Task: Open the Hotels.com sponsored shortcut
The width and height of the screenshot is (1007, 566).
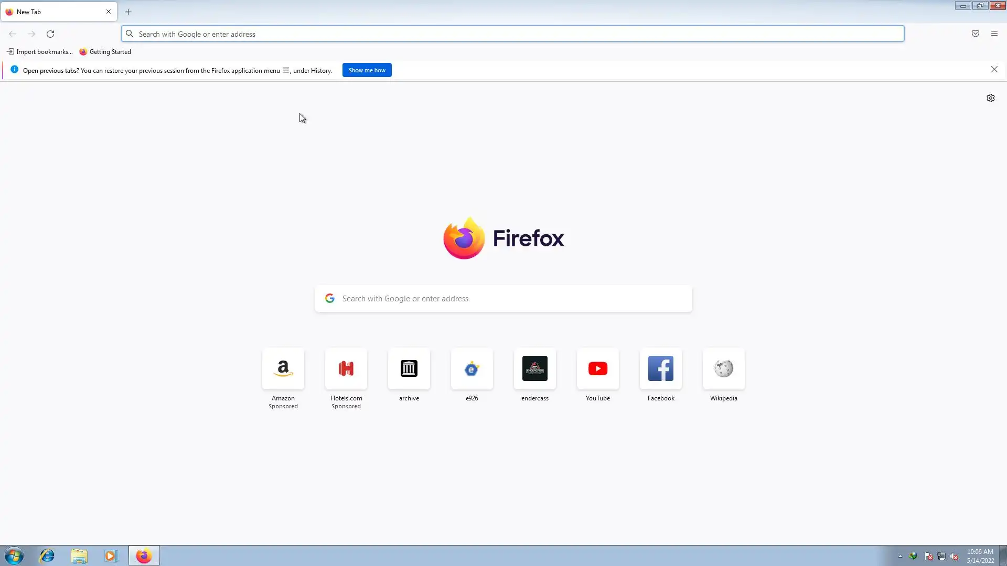Action: (346, 369)
